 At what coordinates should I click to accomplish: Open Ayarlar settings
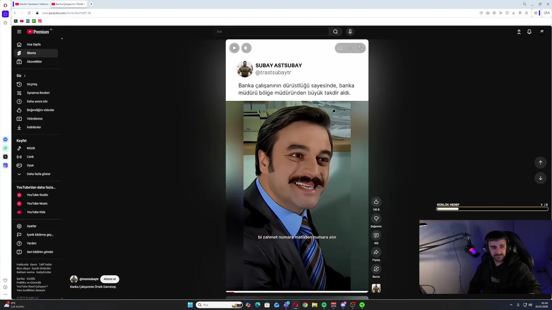pyautogui.click(x=36, y=226)
